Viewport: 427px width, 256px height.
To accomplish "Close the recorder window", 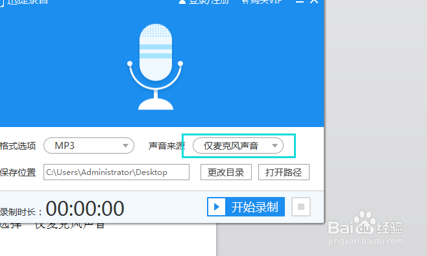I will [314, 1].
